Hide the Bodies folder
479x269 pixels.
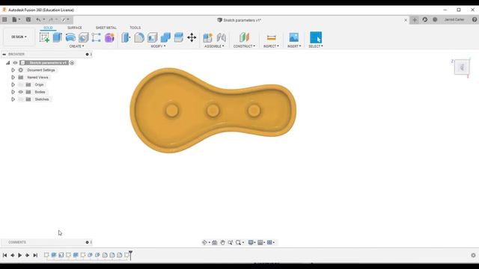pyautogui.click(x=21, y=92)
